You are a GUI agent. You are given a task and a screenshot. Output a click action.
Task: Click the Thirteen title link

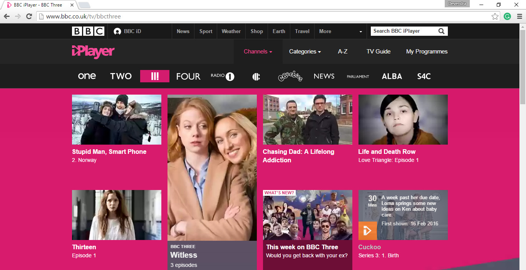coord(84,247)
